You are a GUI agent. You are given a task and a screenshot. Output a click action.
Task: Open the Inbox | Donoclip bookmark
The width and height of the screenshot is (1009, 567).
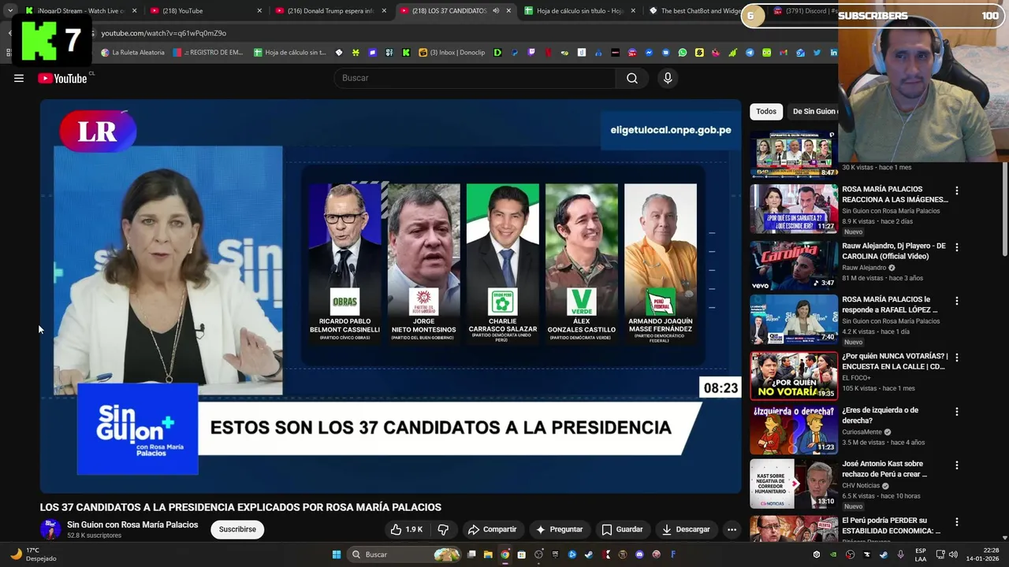point(452,53)
